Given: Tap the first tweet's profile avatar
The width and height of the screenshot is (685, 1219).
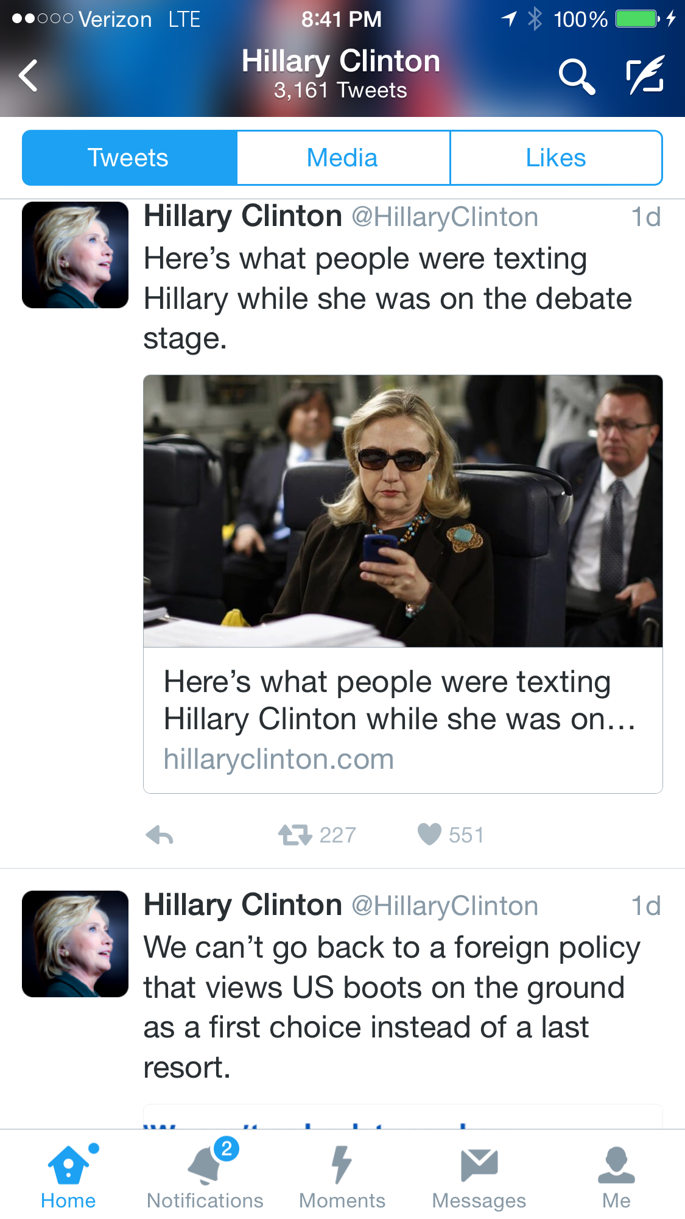Looking at the screenshot, I should pos(76,255).
